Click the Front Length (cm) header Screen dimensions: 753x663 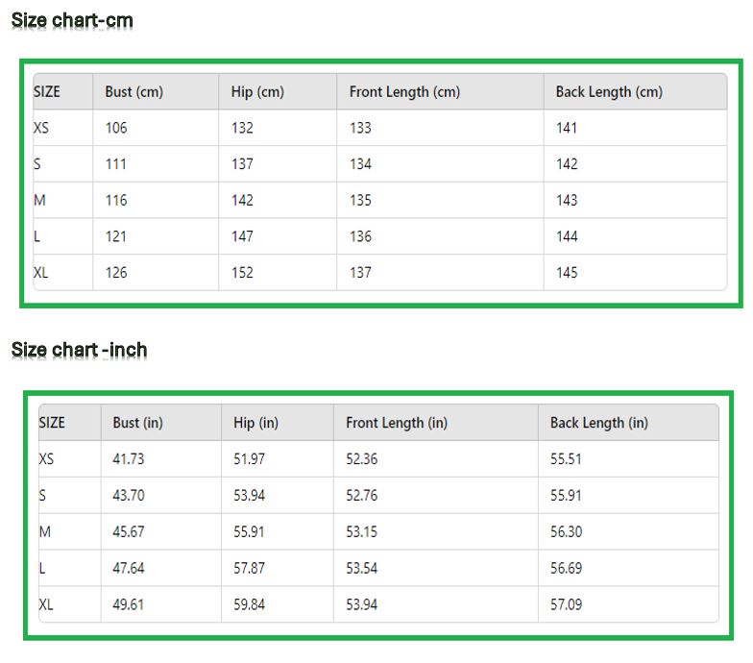pos(404,92)
